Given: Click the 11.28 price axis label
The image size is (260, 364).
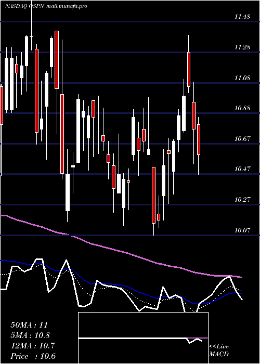Looking at the screenshot, I should pos(242,47).
